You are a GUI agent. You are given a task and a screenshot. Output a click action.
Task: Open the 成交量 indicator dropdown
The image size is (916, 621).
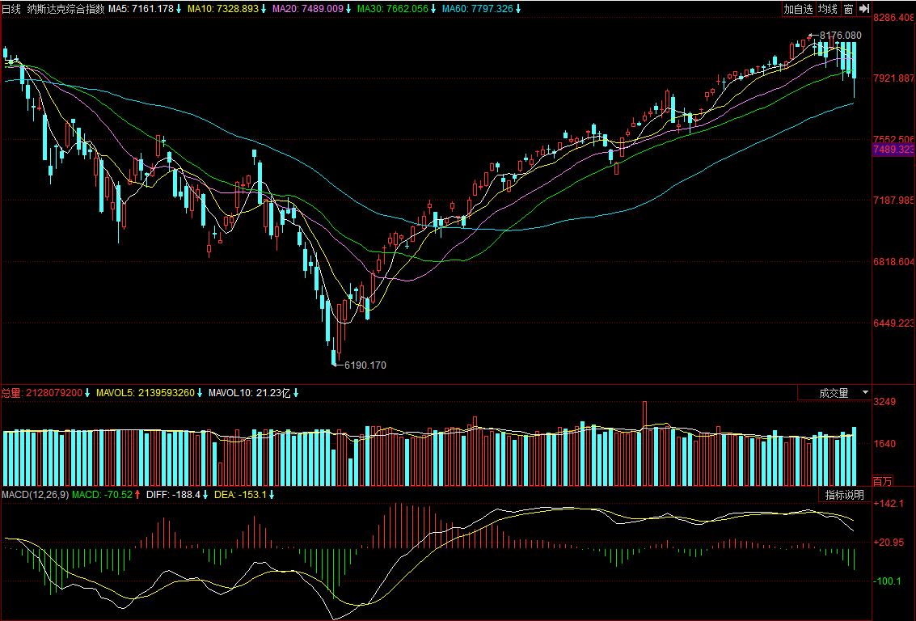[x=834, y=393]
